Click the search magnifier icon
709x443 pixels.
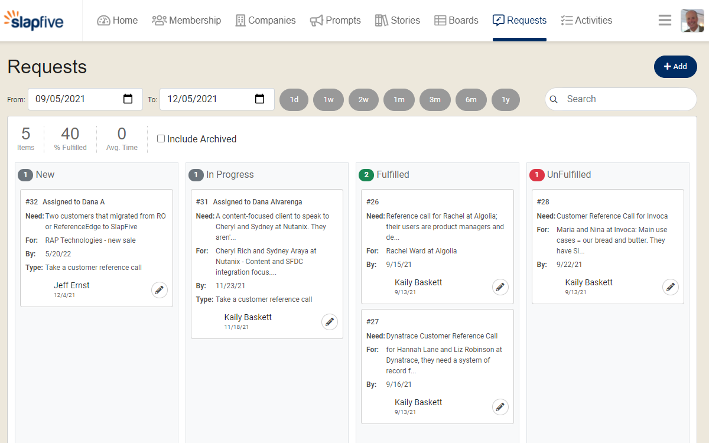pos(554,99)
